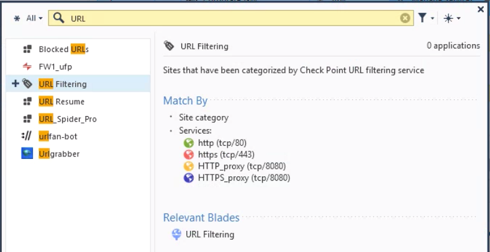Focus the URL search input field

231,18
